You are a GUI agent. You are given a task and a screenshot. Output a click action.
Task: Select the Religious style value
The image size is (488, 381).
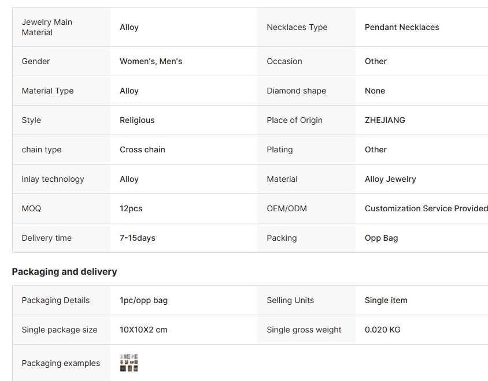click(137, 120)
